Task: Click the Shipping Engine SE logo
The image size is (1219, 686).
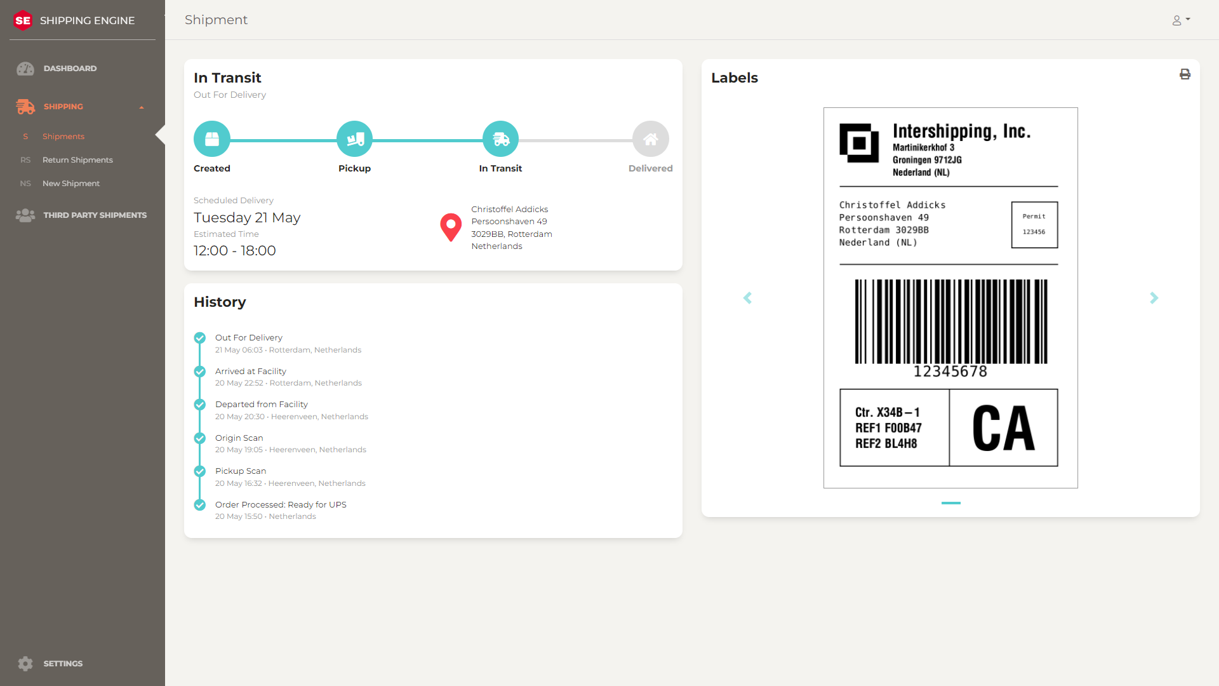Action: (x=23, y=20)
